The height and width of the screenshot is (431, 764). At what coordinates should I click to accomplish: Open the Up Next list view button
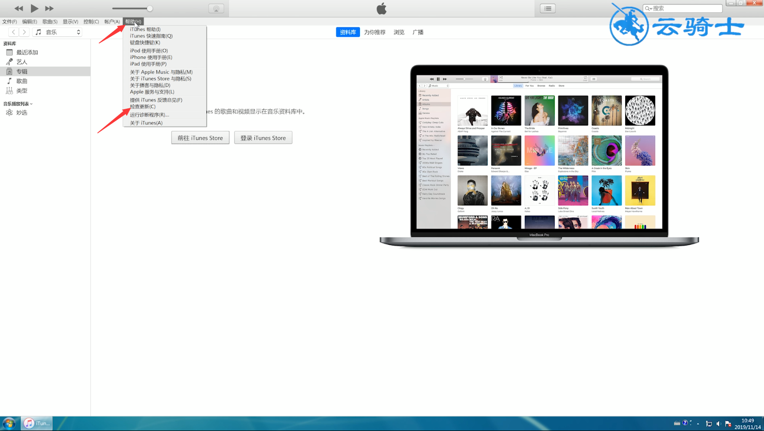[548, 8]
